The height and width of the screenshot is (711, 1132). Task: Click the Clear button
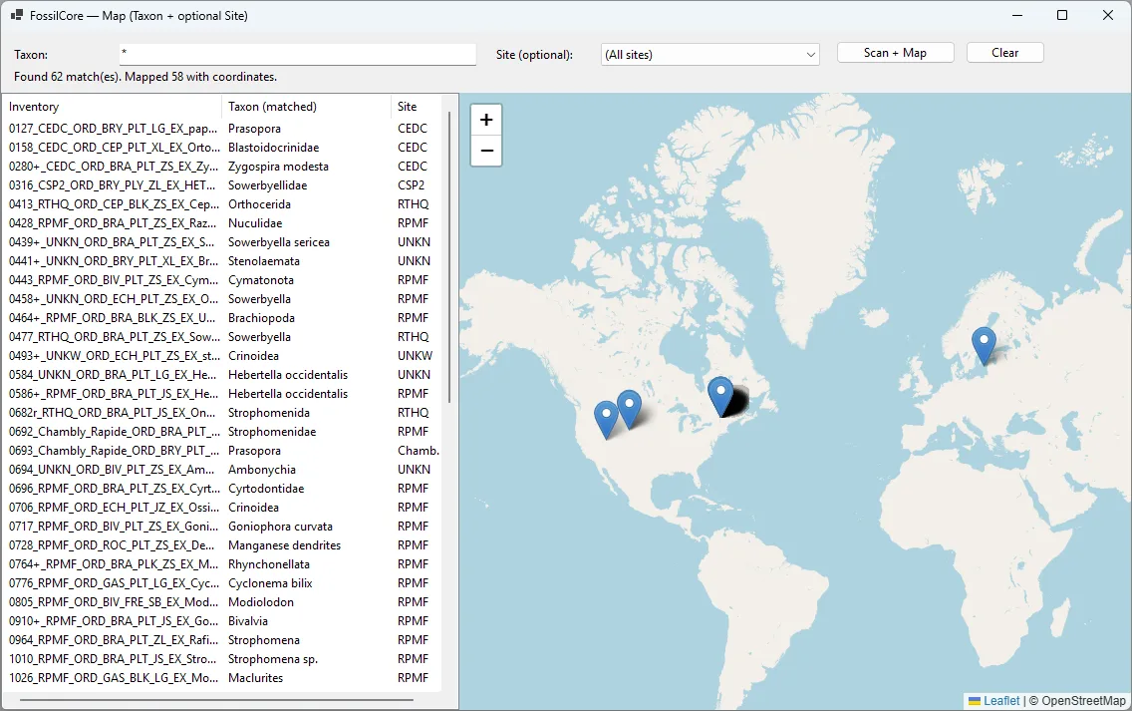(1004, 53)
